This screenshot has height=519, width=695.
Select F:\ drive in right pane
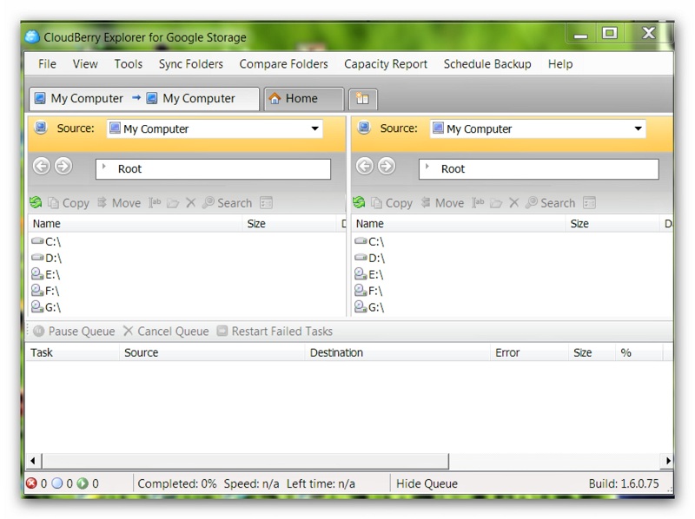click(368, 291)
